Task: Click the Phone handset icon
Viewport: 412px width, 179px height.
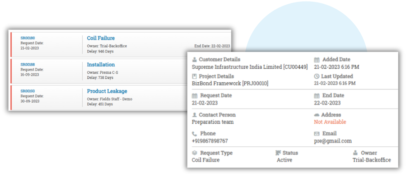Action: [x=194, y=133]
